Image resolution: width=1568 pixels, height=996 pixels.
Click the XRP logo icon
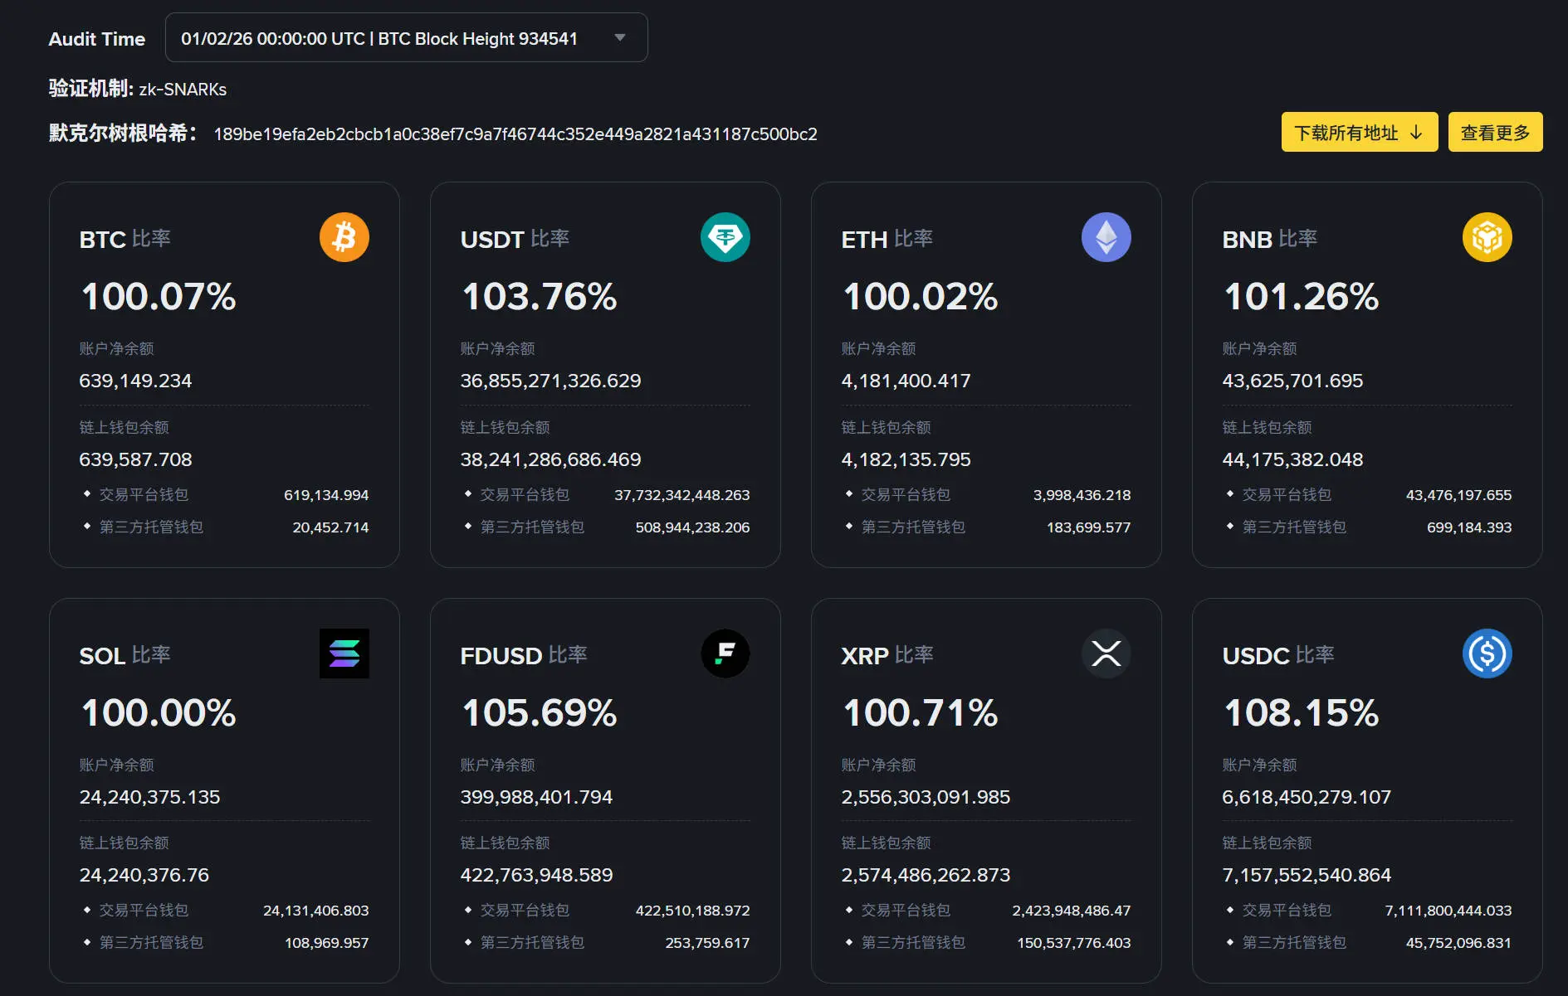pyautogui.click(x=1106, y=653)
